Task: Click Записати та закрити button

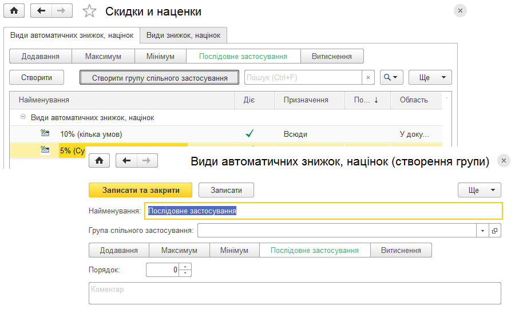Action: point(141,190)
